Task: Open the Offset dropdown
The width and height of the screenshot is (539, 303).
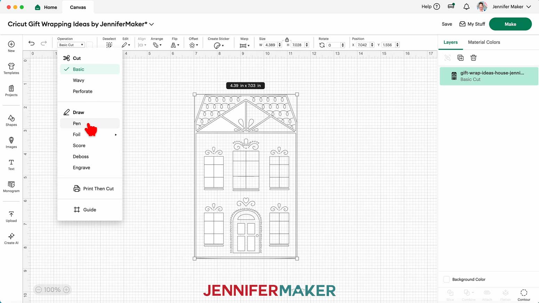Action: (x=194, y=45)
